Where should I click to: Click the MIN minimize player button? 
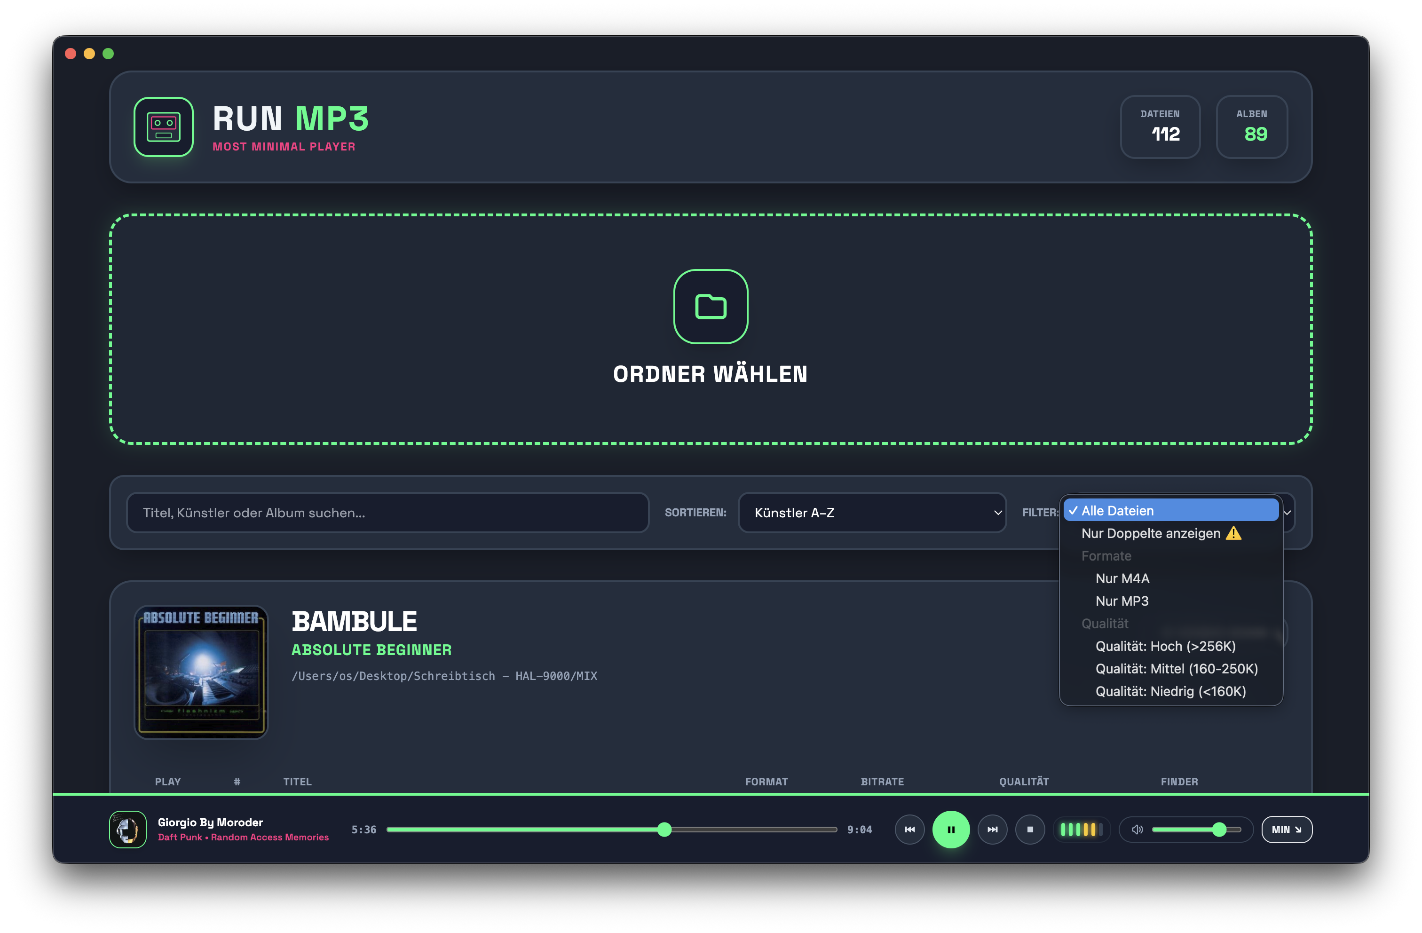coord(1287,829)
